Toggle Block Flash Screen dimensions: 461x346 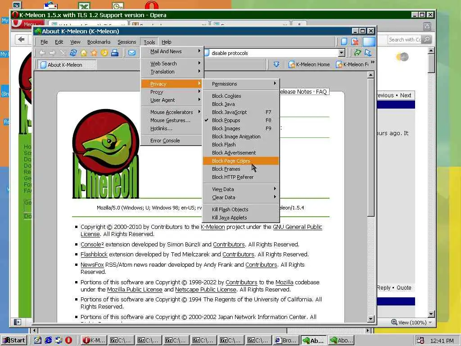(241, 145)
